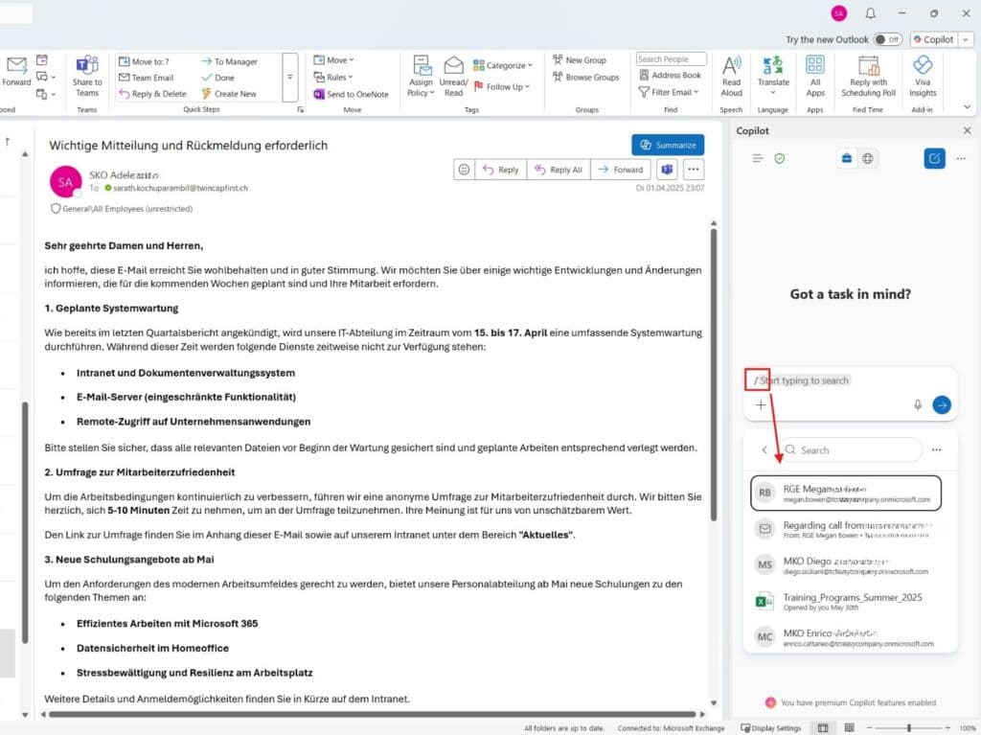
Task: Select Create New quick step
Action: (229, 94)
